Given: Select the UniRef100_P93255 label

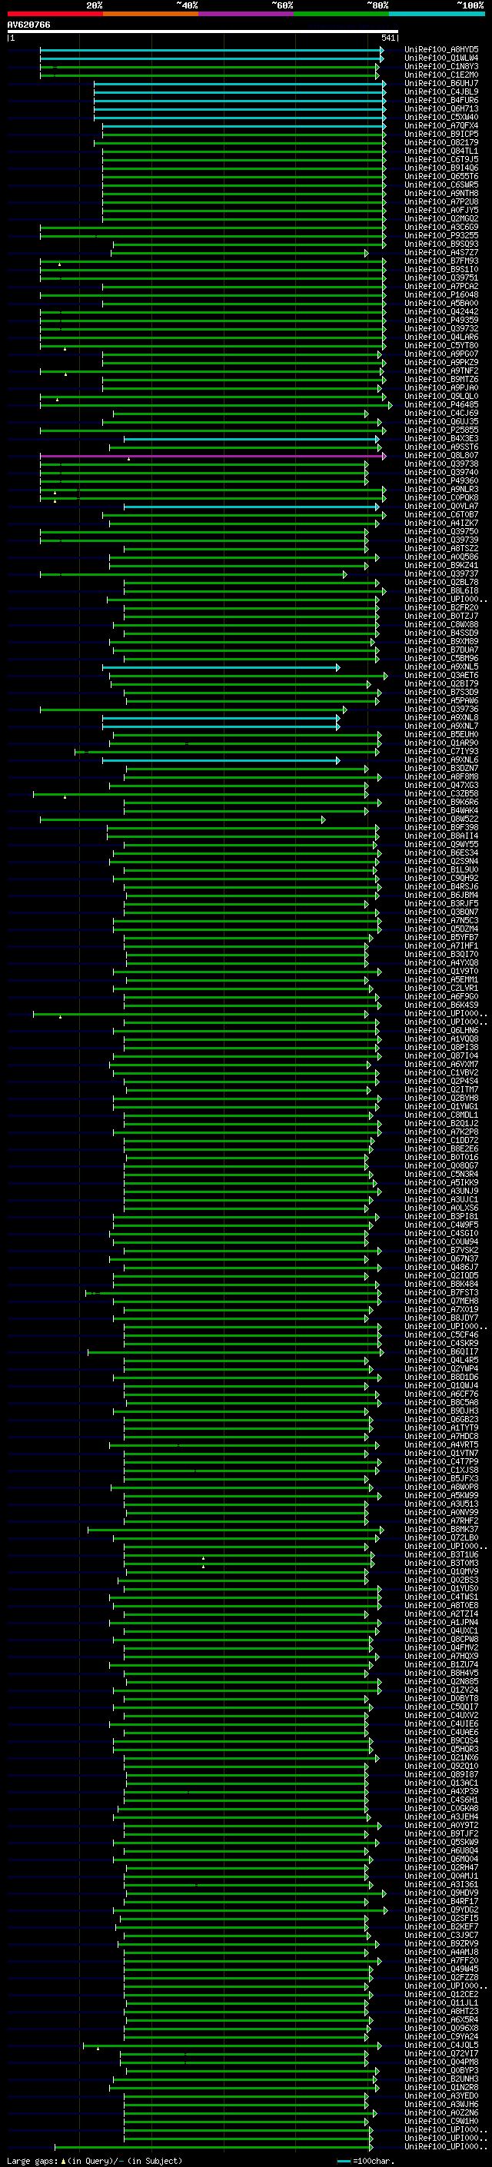Looking at the screenshot, I should click(x=441, y=235).
